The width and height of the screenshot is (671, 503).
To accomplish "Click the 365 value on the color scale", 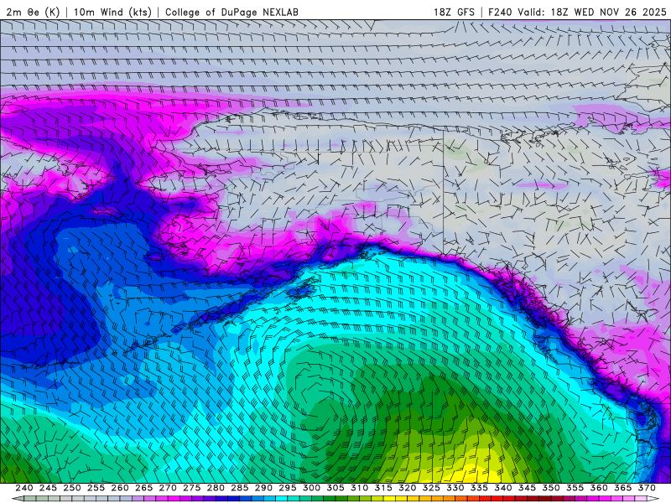I will pyautogui.click(x=623, y=488).
